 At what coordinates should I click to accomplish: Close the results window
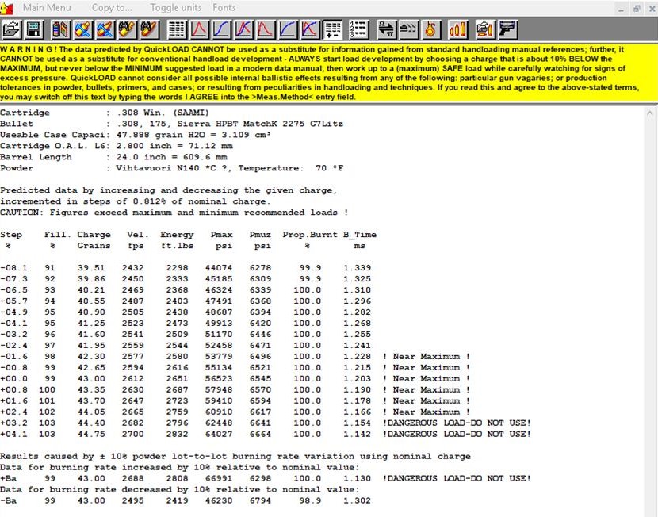[652, 9]
